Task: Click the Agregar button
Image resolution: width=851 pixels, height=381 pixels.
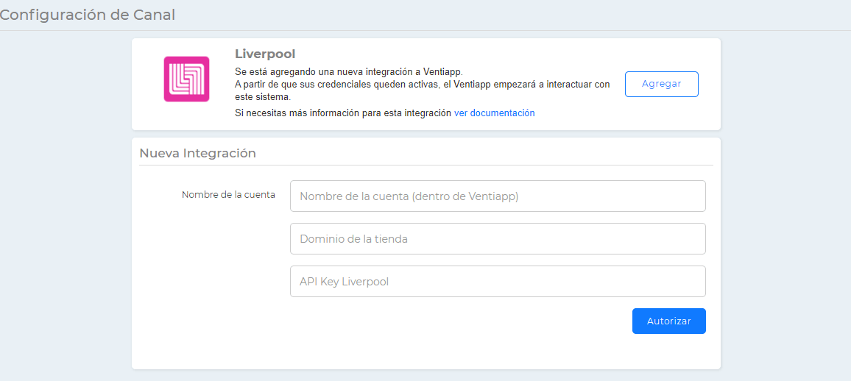Action: [661, 84]
